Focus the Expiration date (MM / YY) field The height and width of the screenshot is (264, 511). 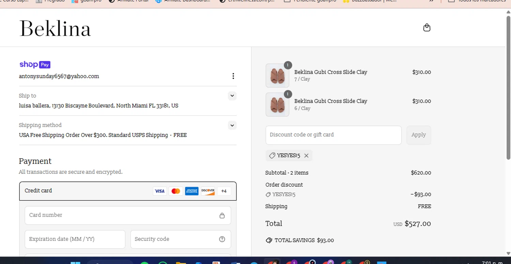point(75,239)
